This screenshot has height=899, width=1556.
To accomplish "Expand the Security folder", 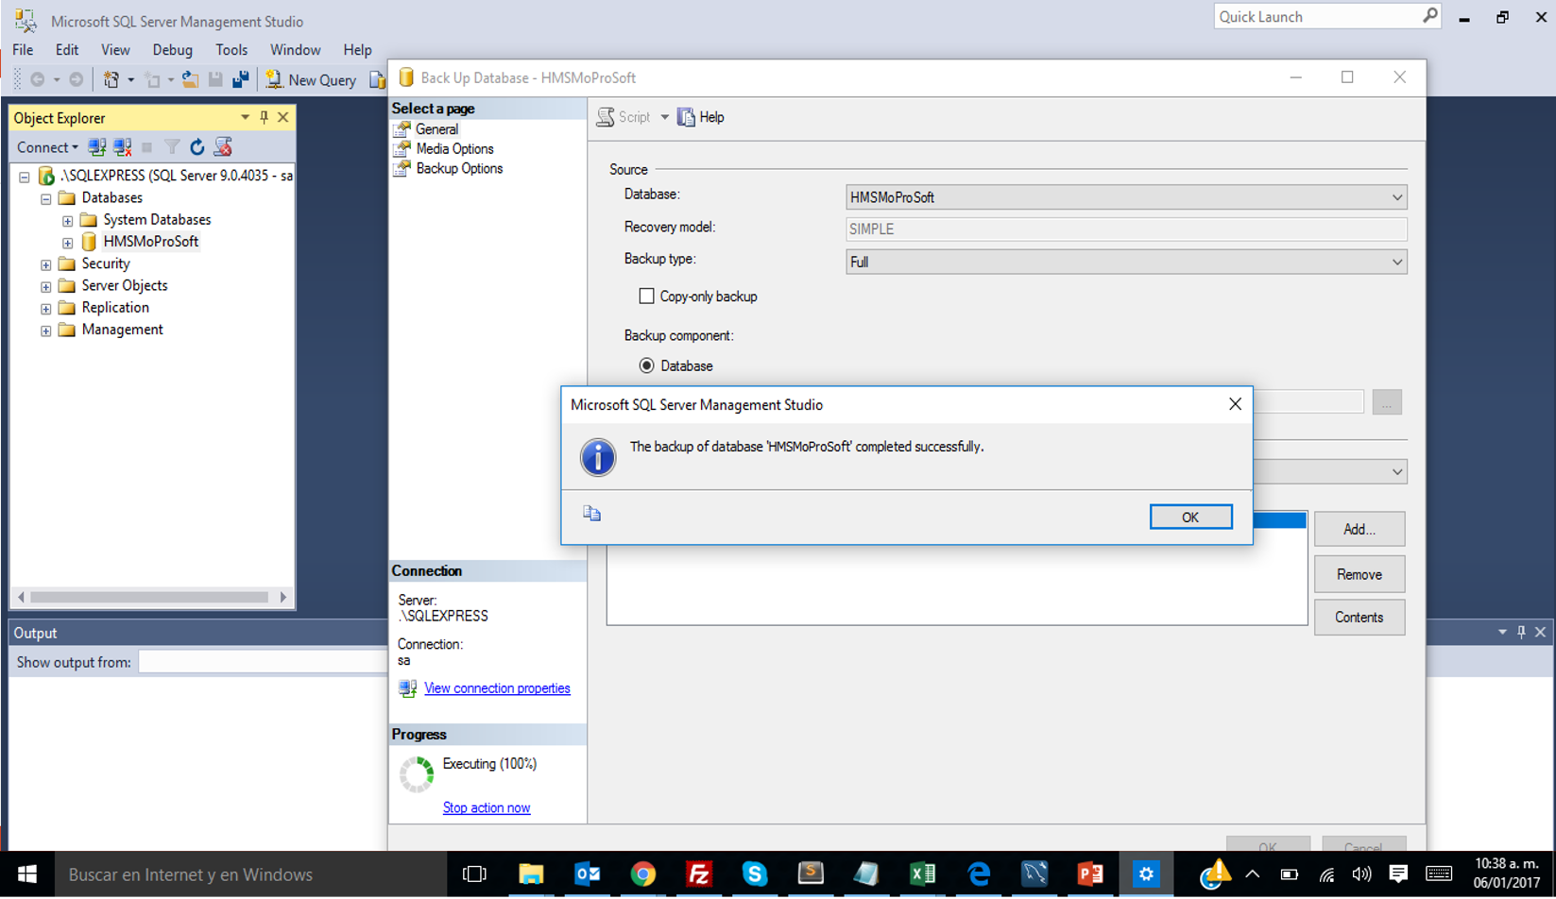I will click(45, 264).
